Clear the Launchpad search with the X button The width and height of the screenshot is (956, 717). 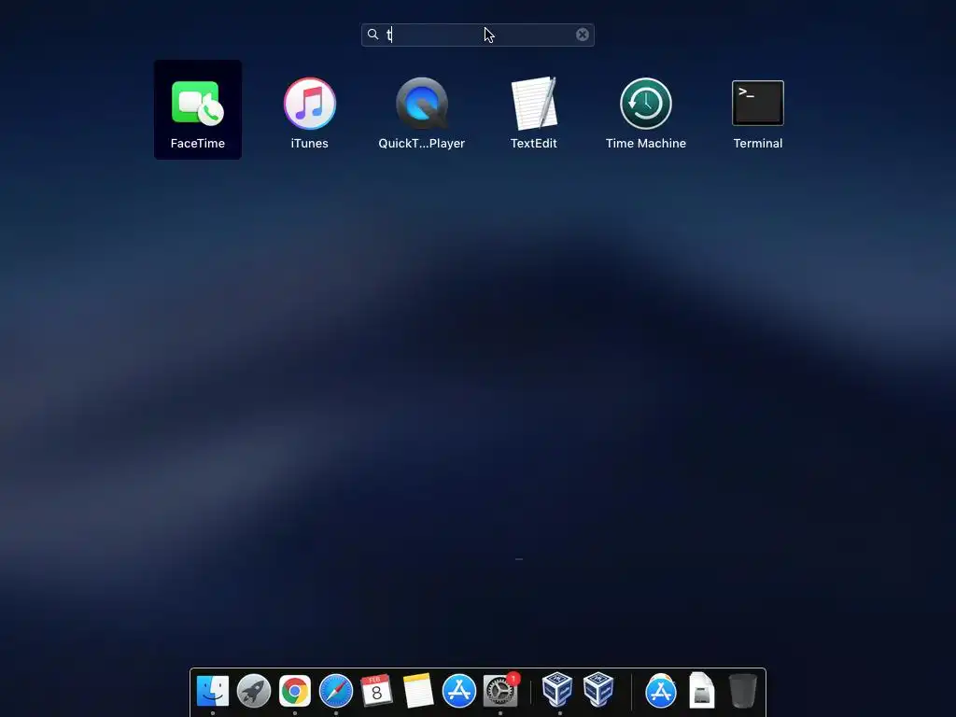pyautogui.click(x=583, y=35)
